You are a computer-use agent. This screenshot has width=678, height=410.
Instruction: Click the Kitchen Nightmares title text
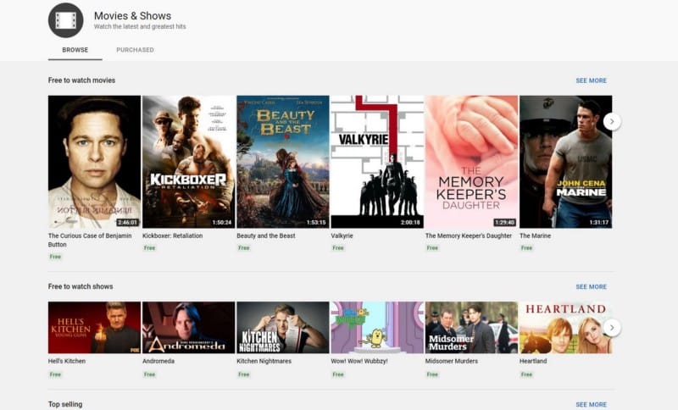(264, 361)
